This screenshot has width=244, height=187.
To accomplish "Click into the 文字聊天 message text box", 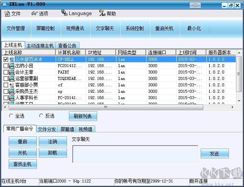I will [135, 154].
